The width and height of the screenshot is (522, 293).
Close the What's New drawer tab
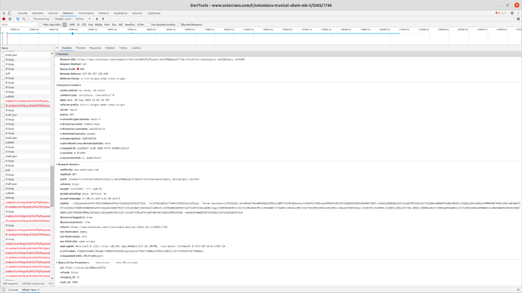pyautogui.click(x=39, y=290)
